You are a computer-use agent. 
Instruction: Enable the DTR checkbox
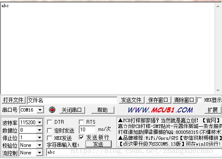49,122
